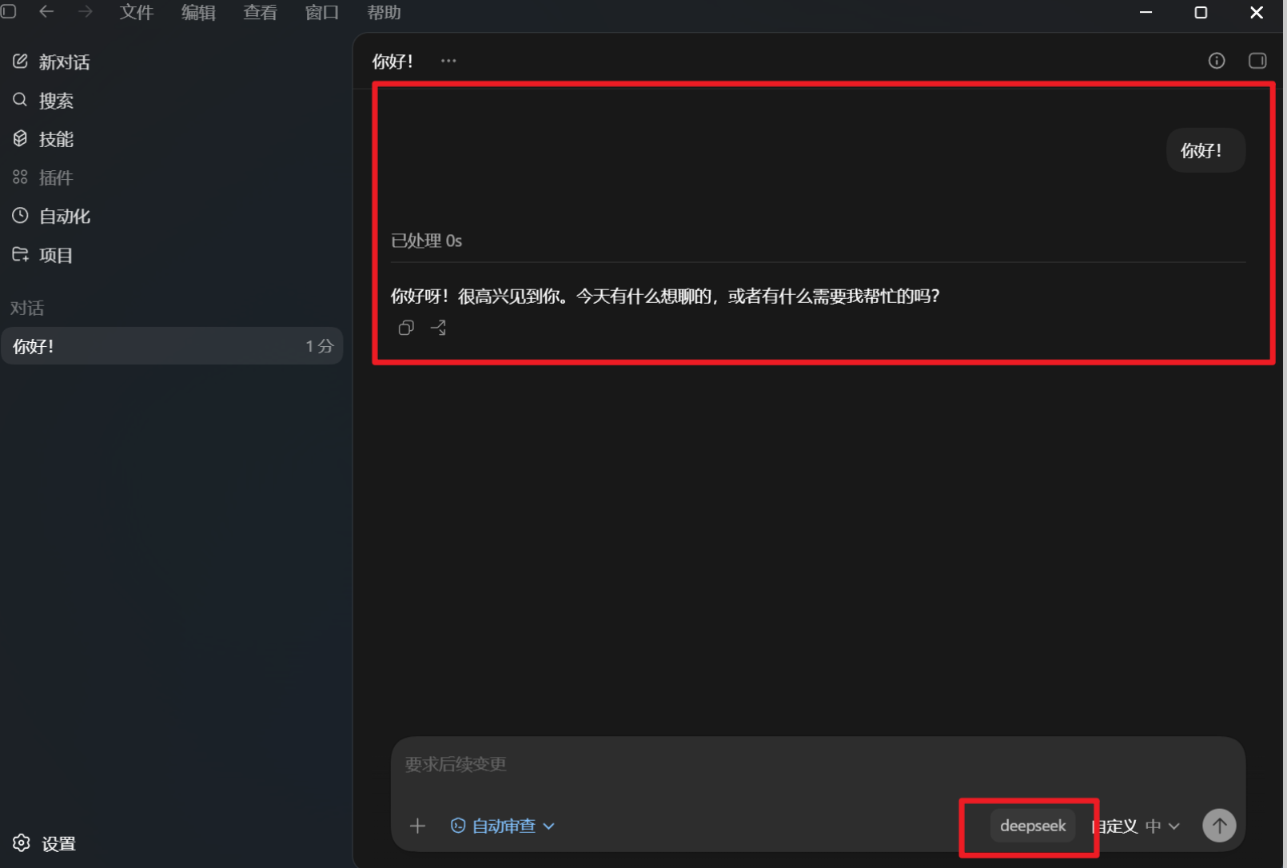Go forward with the right arrow
Viewport: 1287px width, 868px height.
(x=85, y=11)
